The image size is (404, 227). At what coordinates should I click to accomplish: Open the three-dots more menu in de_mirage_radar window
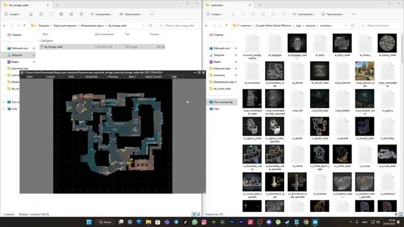(x=151, y=14)
